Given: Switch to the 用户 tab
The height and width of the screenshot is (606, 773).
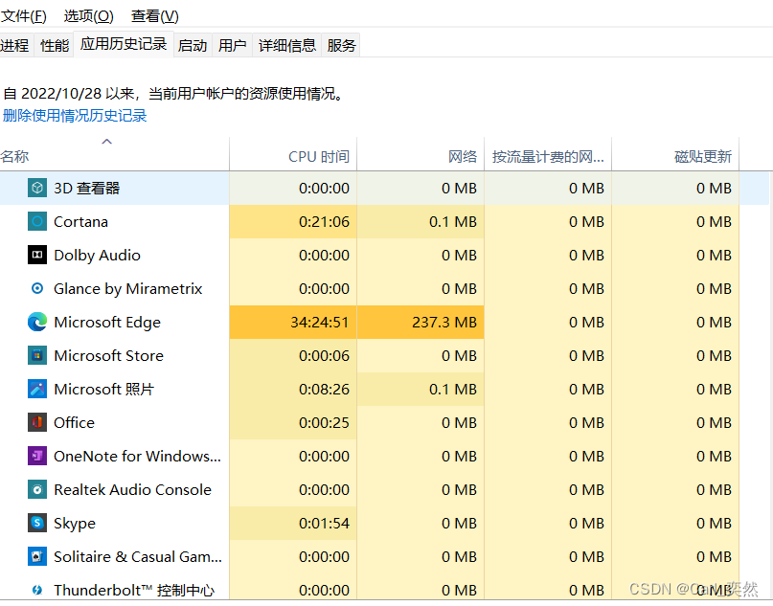Looking at the screenshot, I should [x=232, y=45].
